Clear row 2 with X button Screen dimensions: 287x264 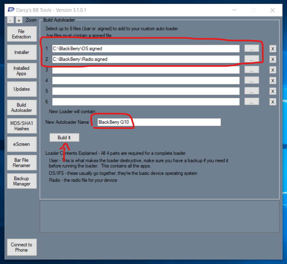tap(273, 59)
